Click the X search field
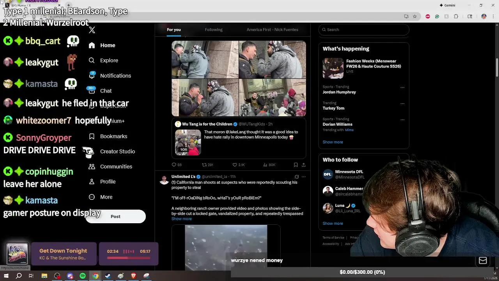The width and height of the screenshot is (499, 281). coord(364,30)
